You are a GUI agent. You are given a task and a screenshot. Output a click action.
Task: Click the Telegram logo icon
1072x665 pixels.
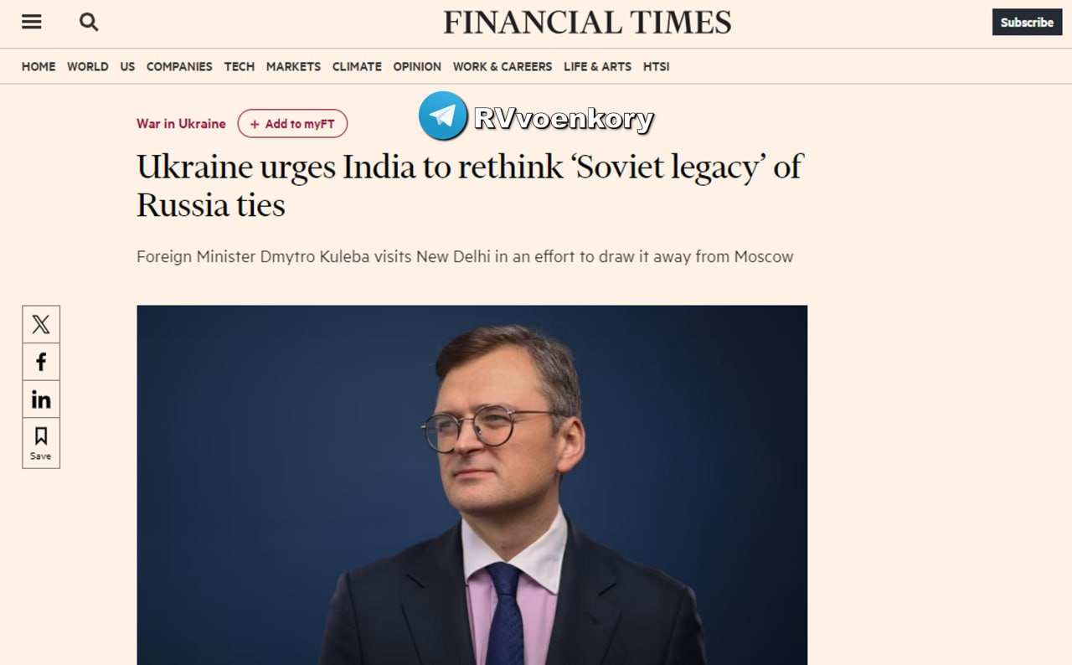[443, 116]
